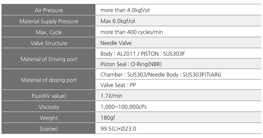The height and width of the screenshot is (138, 263).
Task: Select the 'more than 4.0kgf/㎠' value
Action: tap(125, 10)
